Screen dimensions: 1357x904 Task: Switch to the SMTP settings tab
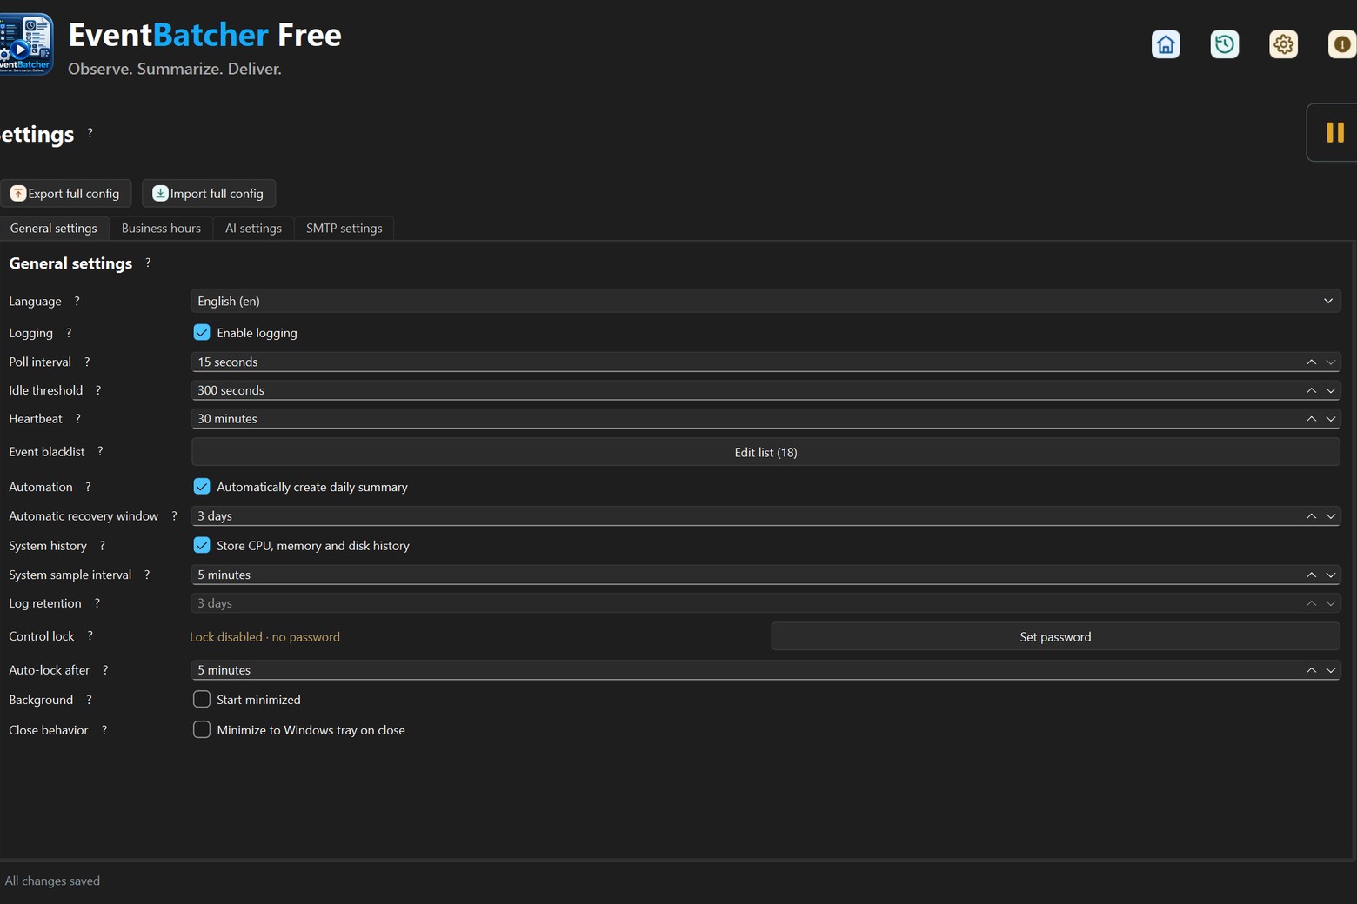click(344, 228)
